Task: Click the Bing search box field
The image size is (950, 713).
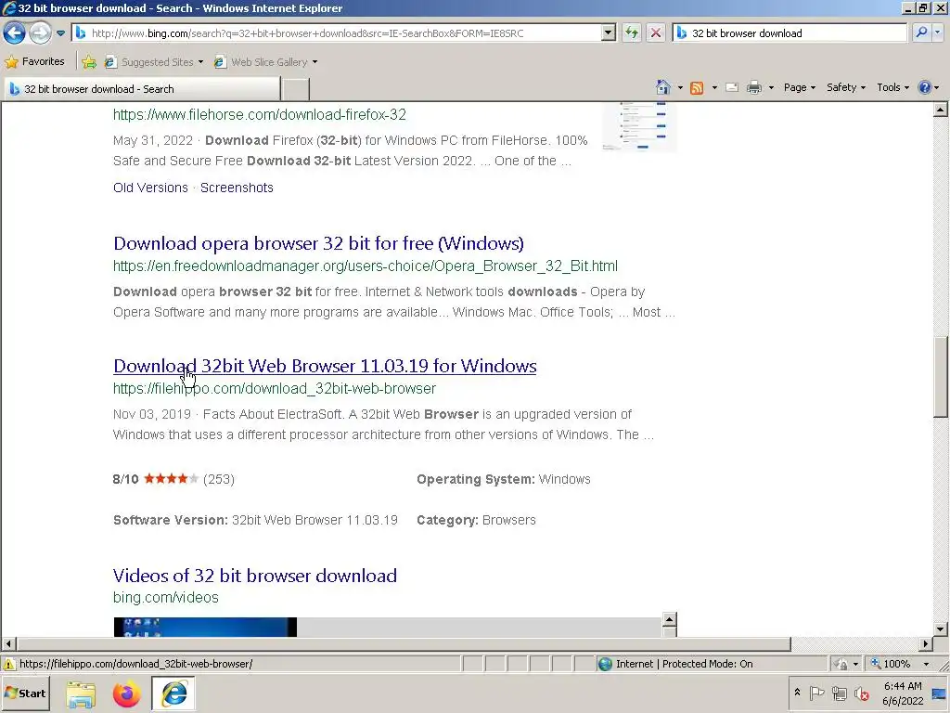Action: (790, 33)
